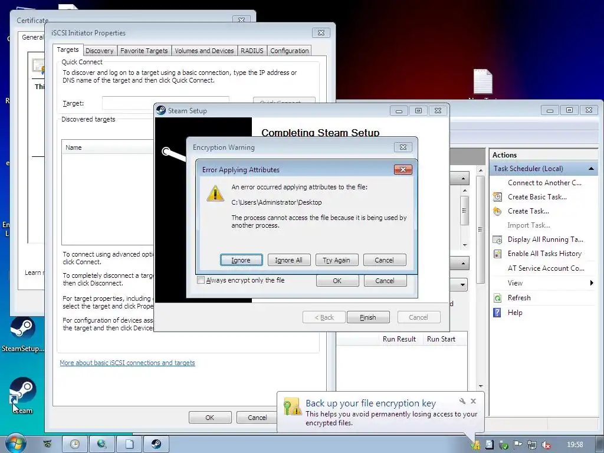Screen dimensions: 604x453
Task: Click the Display All Running Tasks icon
Action: point(497,239)
